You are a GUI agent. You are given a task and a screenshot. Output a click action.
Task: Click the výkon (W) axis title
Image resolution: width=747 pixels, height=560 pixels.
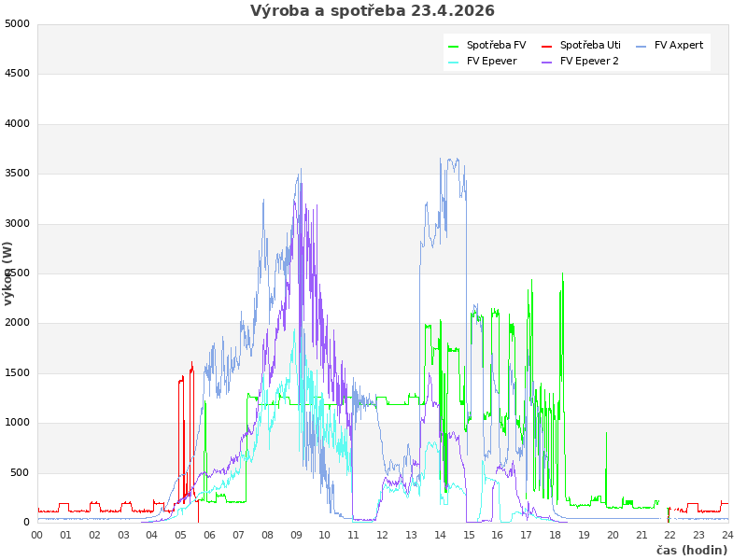(7, 273)
